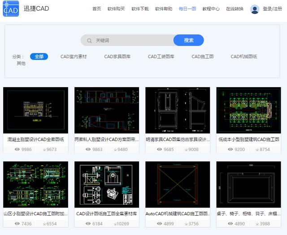The height and width of the screenshot is (235, 287).
Task: Select the CAD机械图纸 category
Action: pyautogui.click(x=244, y=57)
